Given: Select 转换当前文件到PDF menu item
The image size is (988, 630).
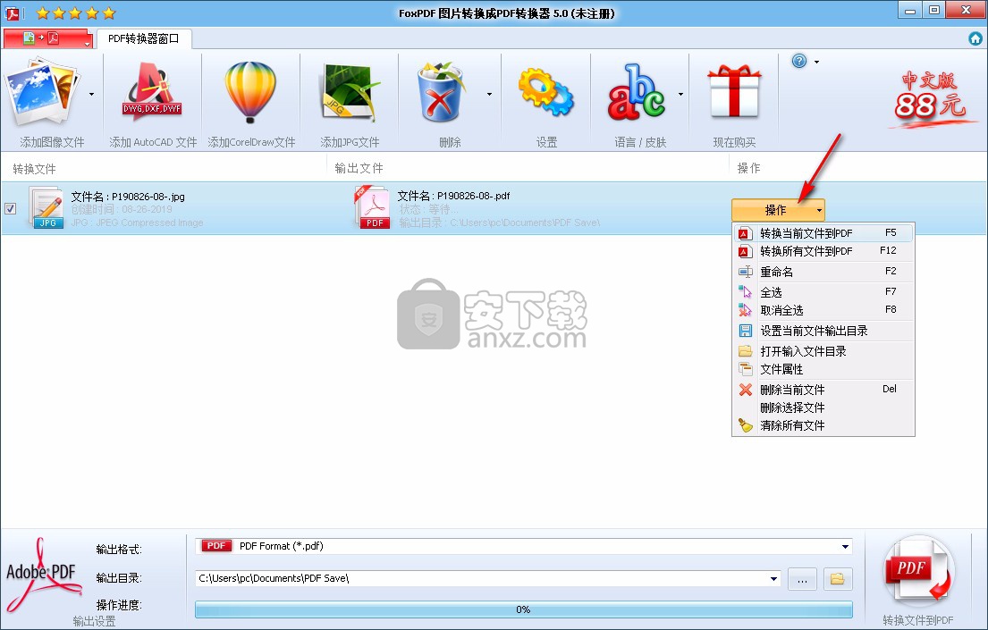Looking at the screenshot, I should point(823,233).
